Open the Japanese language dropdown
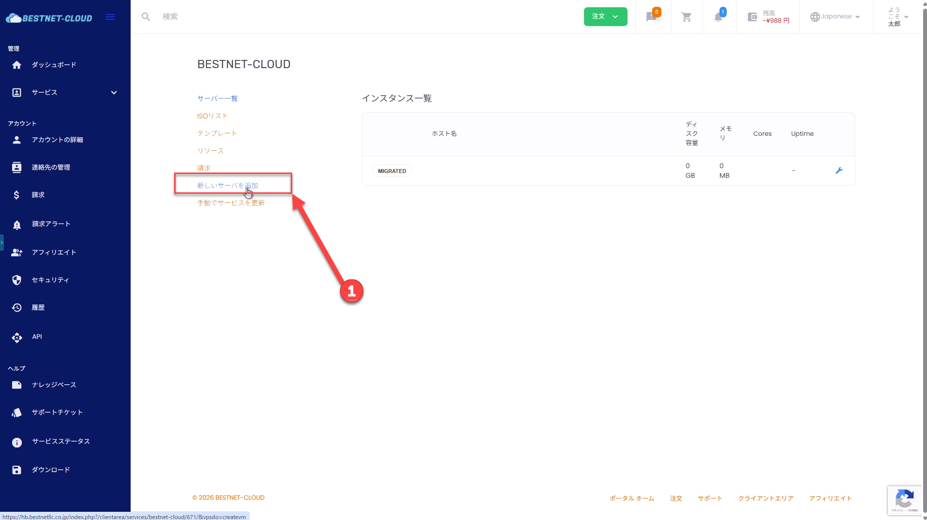 coord(836,17)
